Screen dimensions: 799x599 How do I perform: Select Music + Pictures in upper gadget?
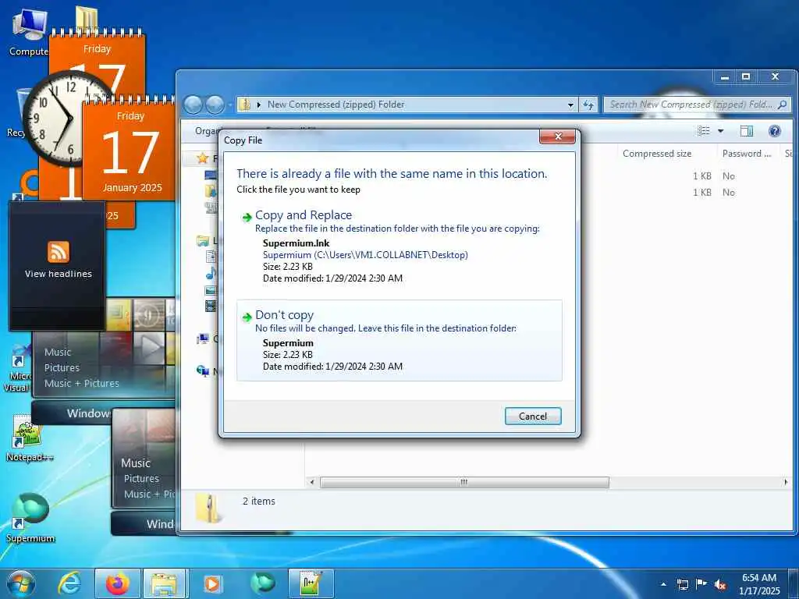click(81, 383)
